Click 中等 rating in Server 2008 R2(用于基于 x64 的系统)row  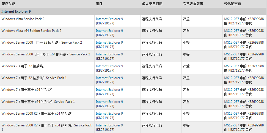(x=186, y=114)
